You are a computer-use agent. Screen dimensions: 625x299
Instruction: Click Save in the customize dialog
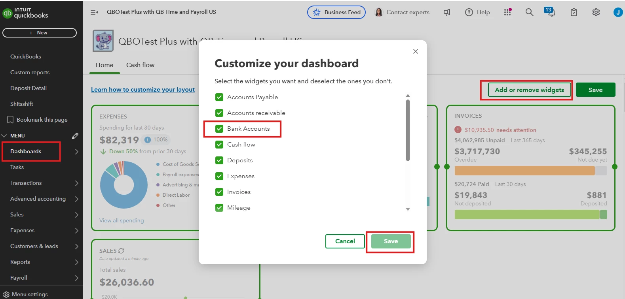(x=391, y=241)
